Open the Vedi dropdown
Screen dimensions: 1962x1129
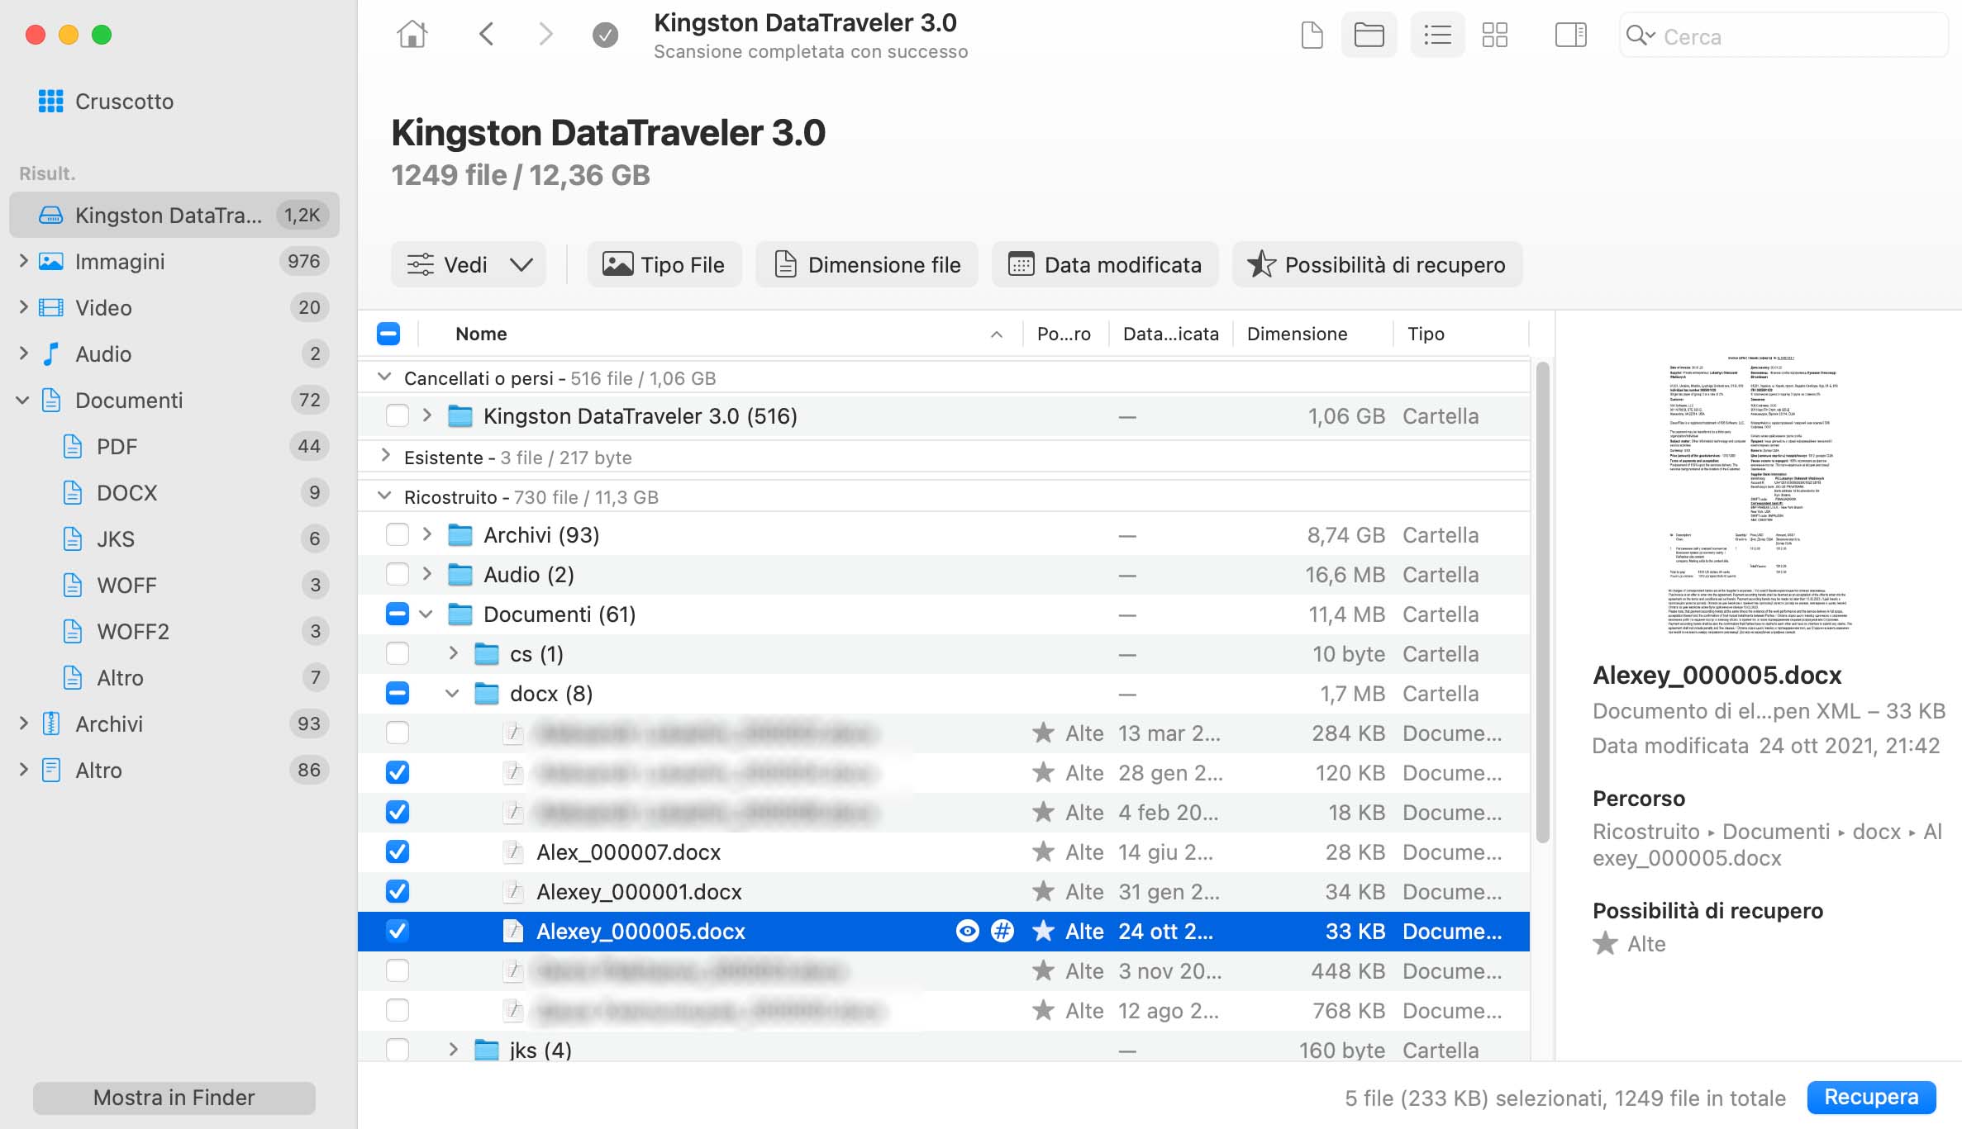coord(469,264)
